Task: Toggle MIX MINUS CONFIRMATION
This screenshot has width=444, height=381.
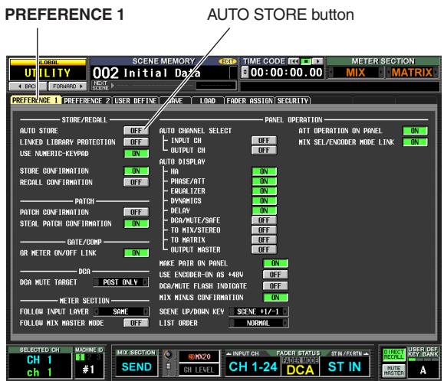Action: (275, 298)
